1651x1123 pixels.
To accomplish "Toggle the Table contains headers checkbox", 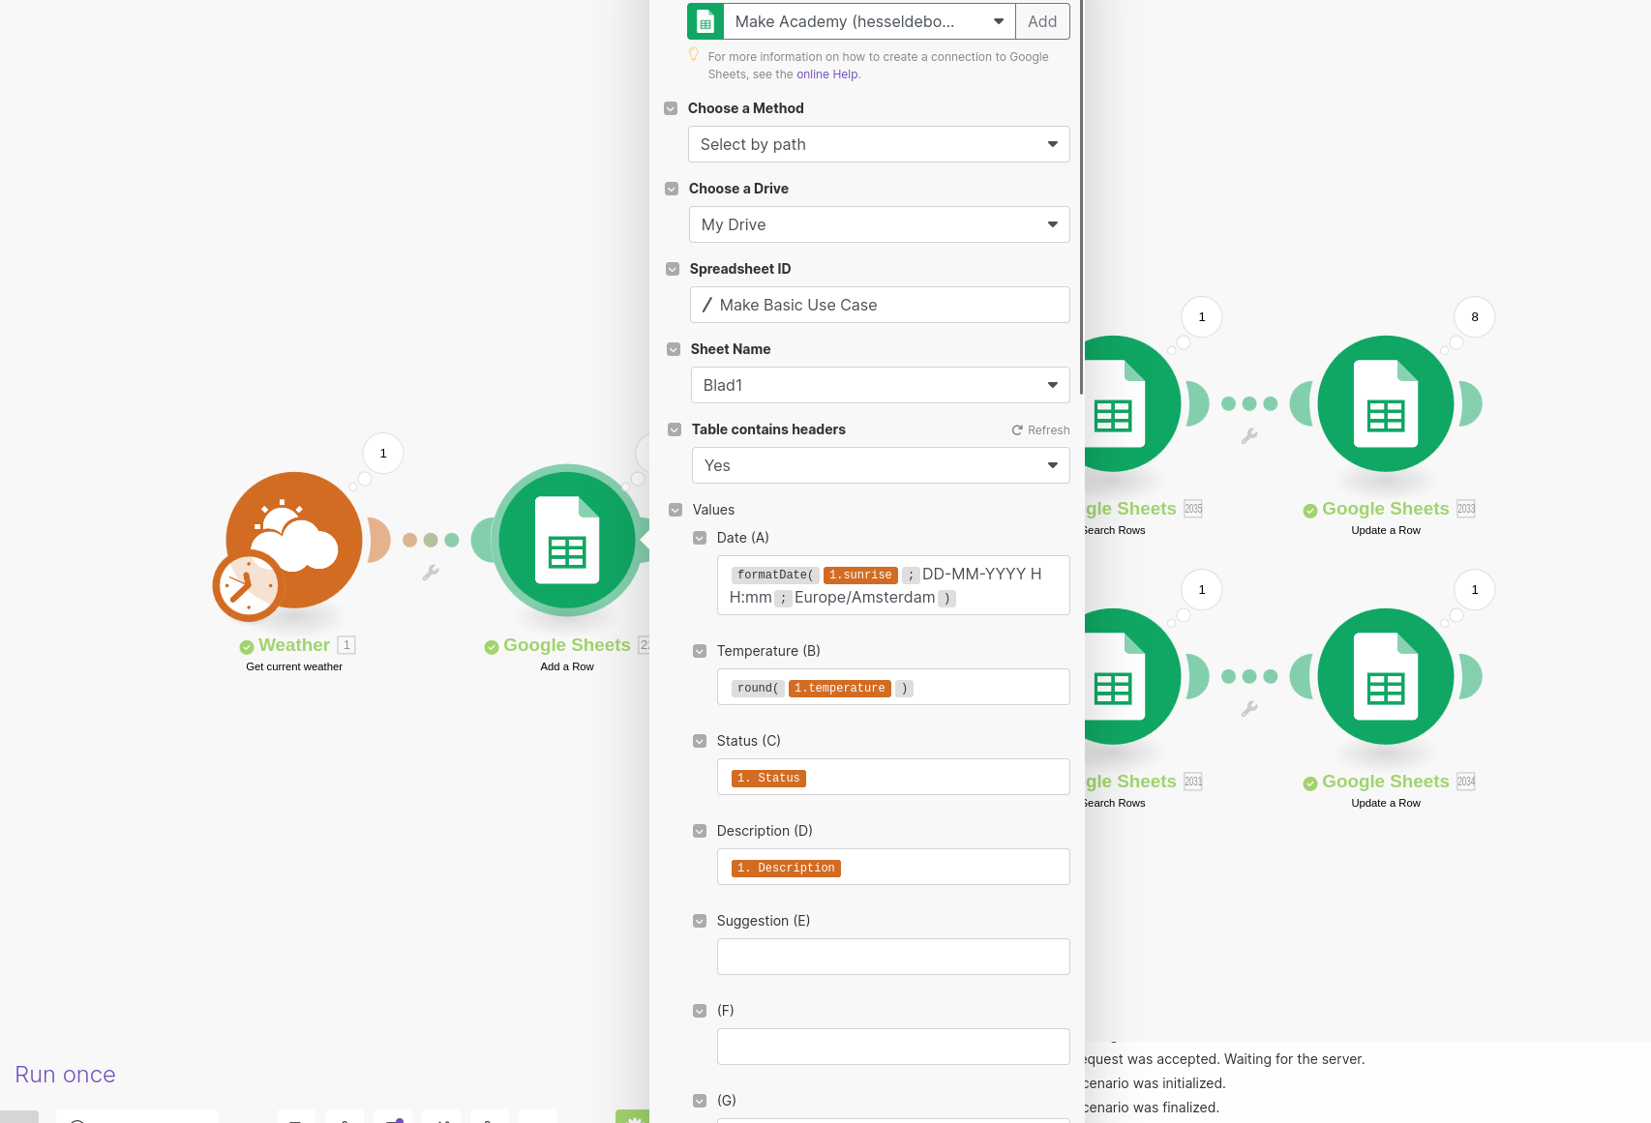I will pos(675,429).
